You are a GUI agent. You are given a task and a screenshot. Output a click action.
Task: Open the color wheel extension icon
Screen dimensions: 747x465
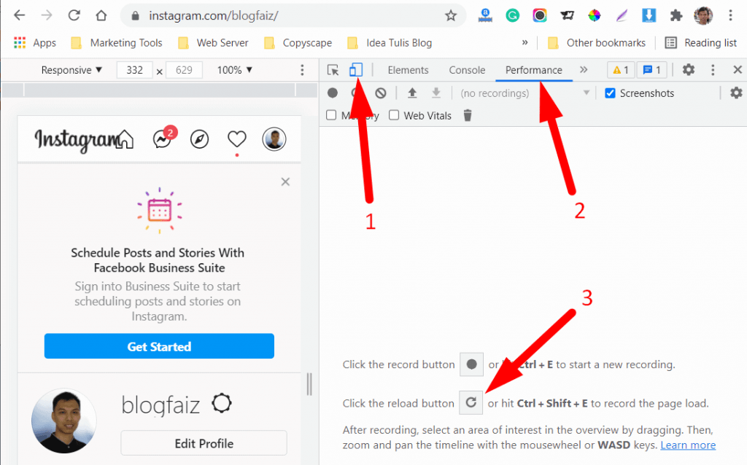(x=594, y=16)
